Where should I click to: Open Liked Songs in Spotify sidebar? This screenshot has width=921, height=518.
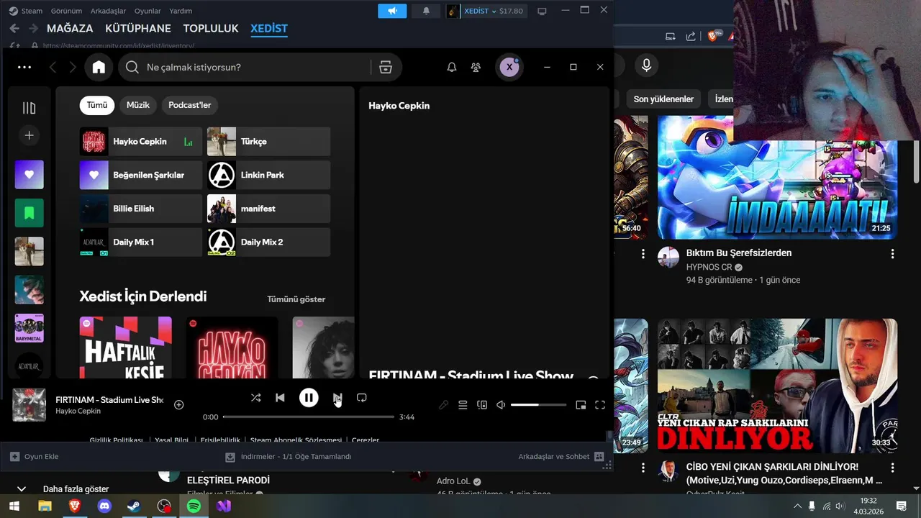[29, 175]
